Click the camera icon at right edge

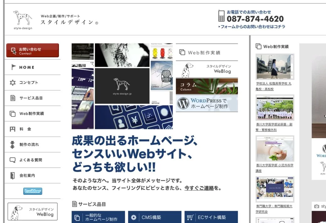[x=317, y=206]
